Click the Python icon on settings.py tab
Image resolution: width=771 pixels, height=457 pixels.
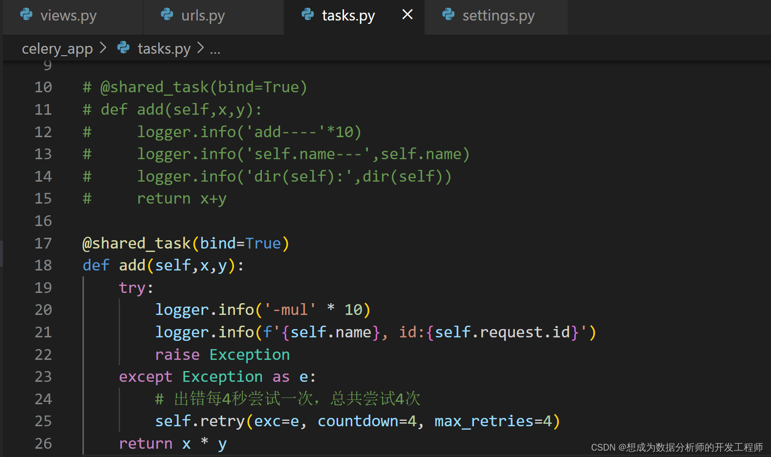(x=449, y=15)
